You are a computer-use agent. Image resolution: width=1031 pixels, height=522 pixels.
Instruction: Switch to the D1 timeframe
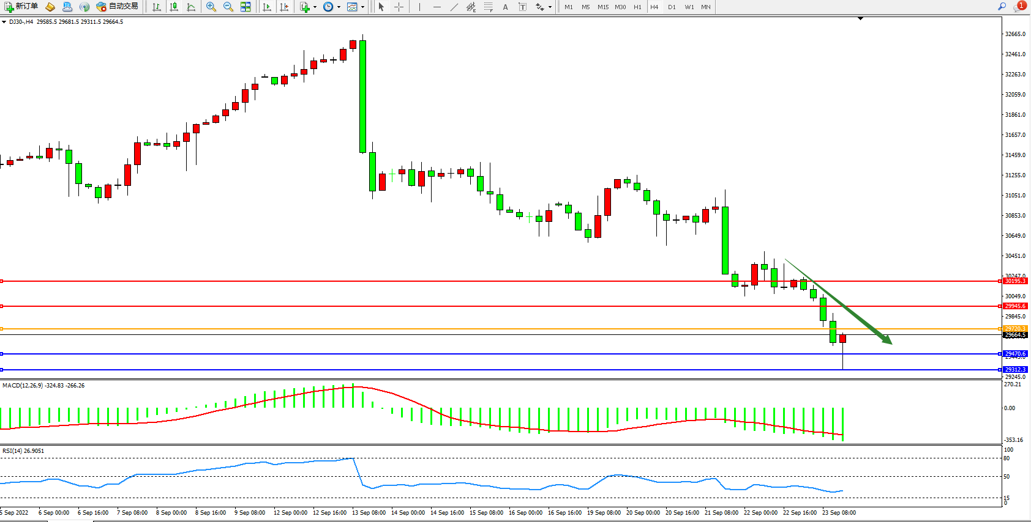pyautogui.click(x=672, y=7)
